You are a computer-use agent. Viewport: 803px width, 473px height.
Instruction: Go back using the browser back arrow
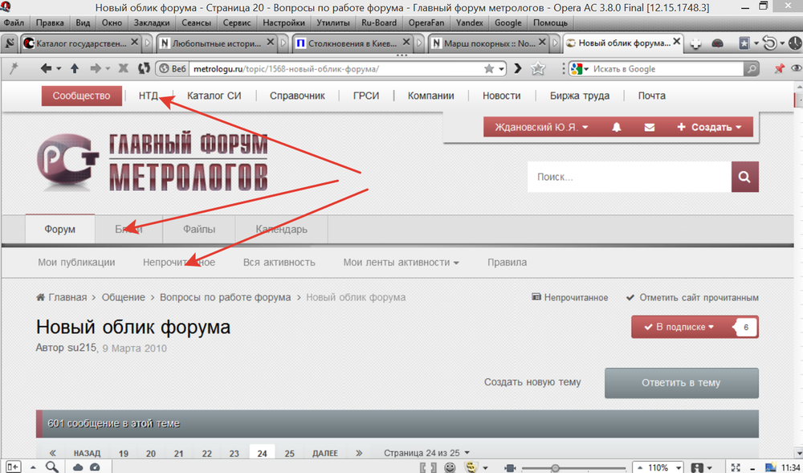(46, 69)
